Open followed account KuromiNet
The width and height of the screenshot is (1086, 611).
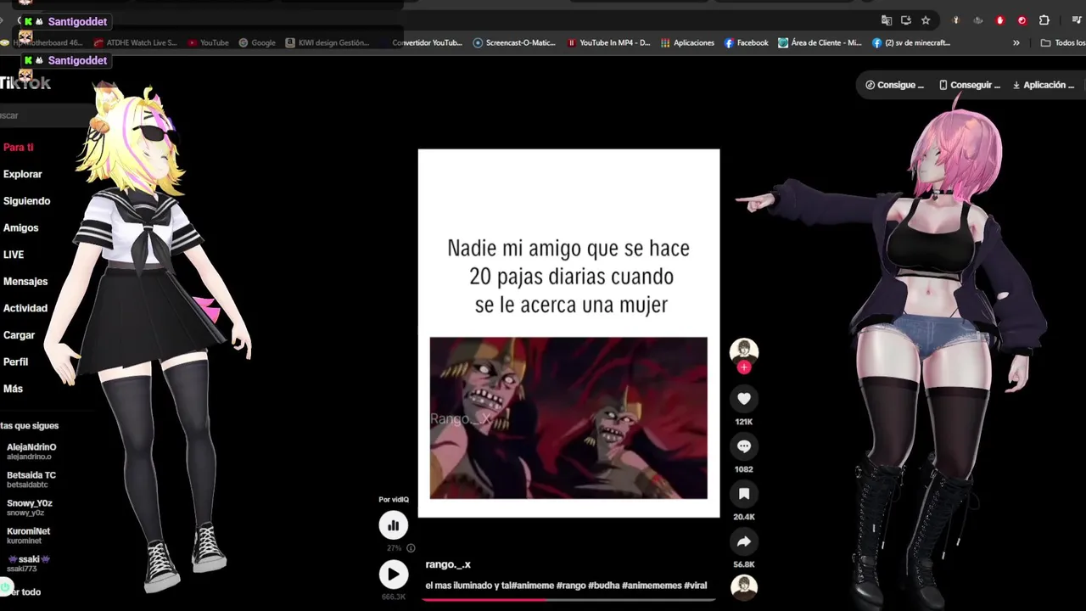point(29,535)
